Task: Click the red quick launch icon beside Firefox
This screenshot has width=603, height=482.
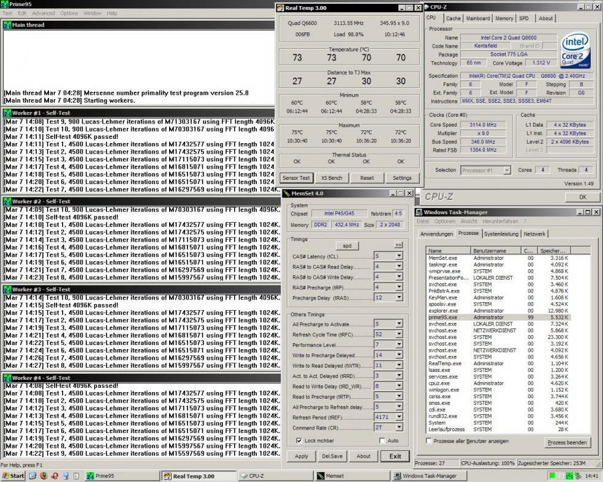Action: tap(55, 476)
